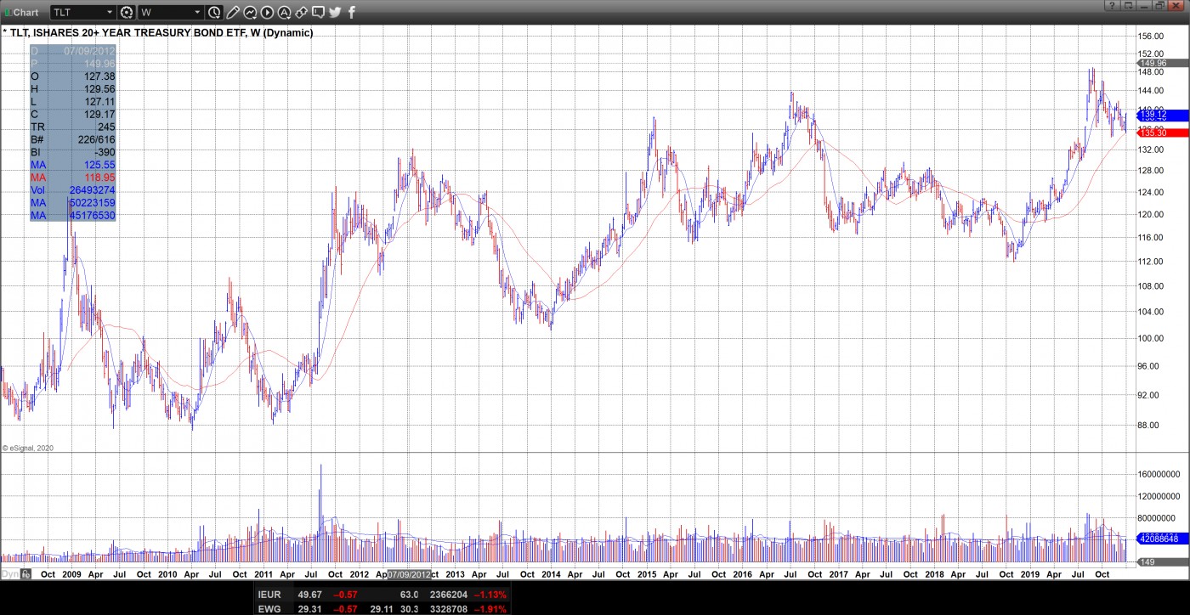The image size is (1190, 615).
Task: Open the chat comment icon
Action: [318, 12]
